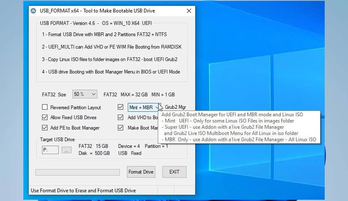Click the 'Disk = 500 GB' text

coord(94,153)
